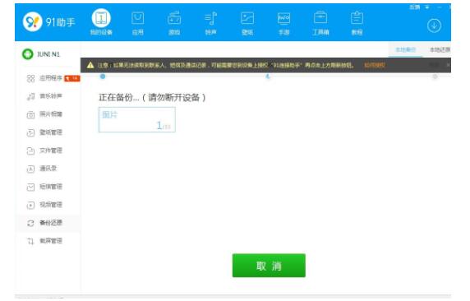470x301 pixels.
Task: Open 照片相簿 in the sidebar
Action: (x=44, y=114)
